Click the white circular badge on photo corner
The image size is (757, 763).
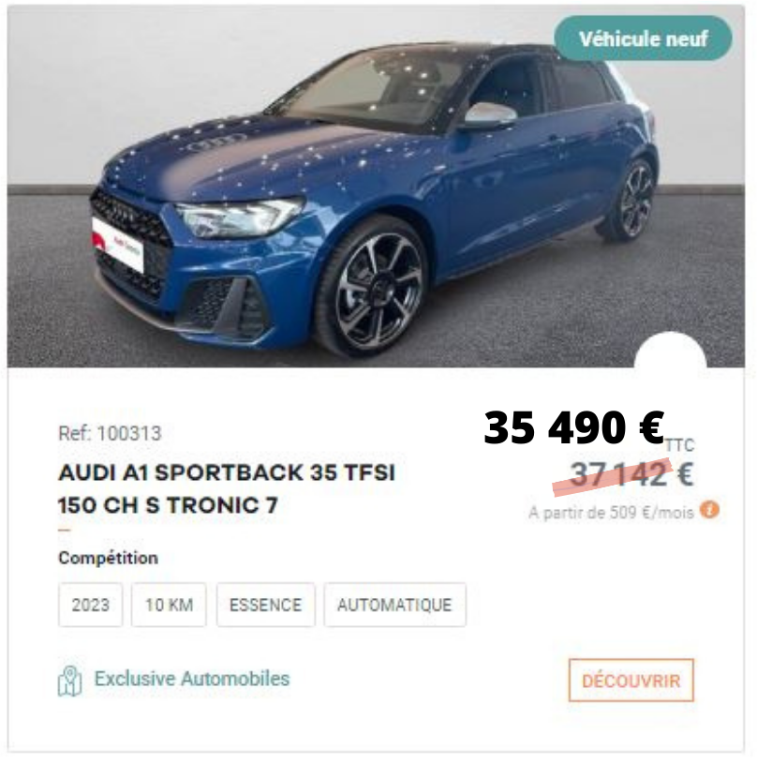[670, 350]
